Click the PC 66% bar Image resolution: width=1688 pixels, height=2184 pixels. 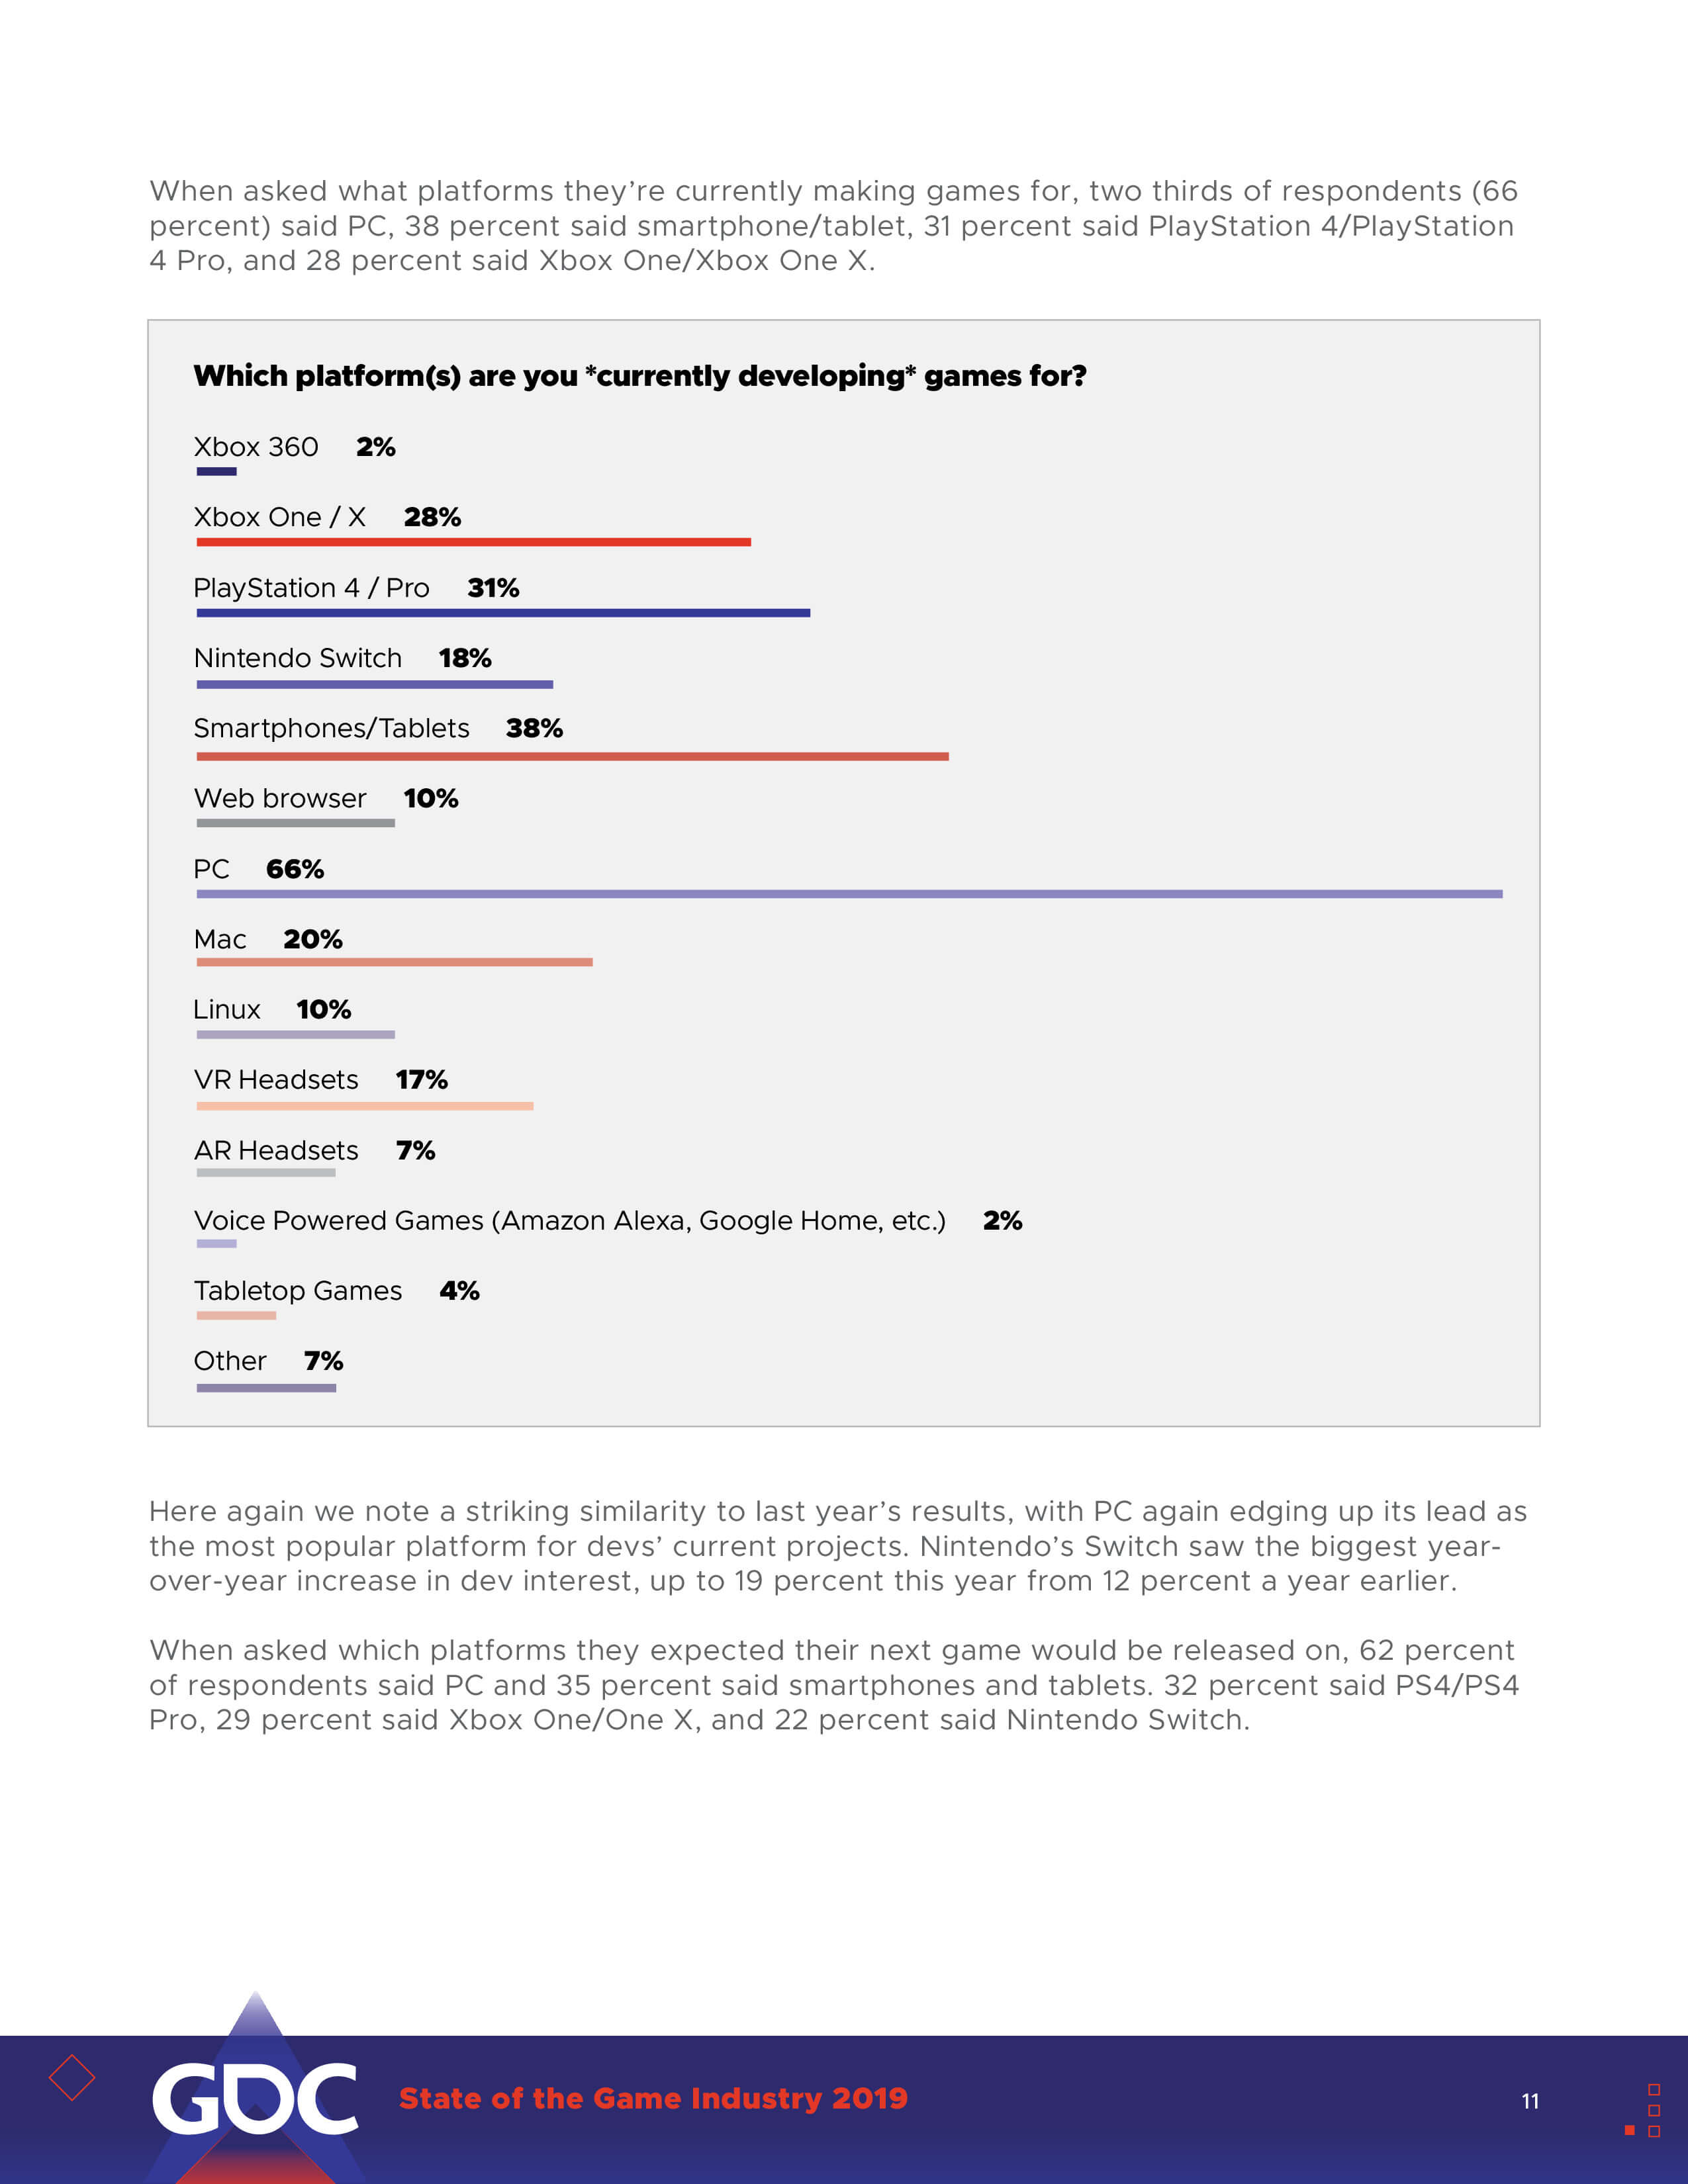tap(849, 894)
